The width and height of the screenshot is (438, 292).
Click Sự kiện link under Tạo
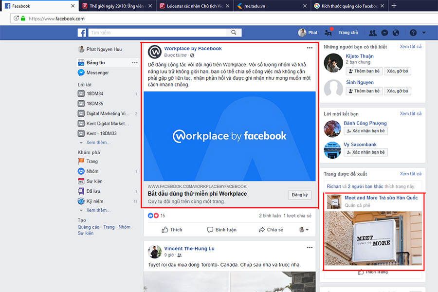(x=86, y=233)
